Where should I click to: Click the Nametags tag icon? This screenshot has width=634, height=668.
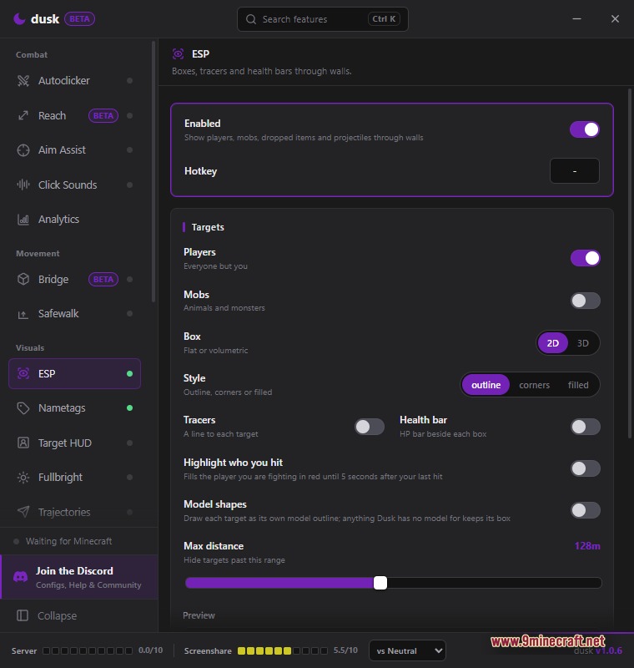pyautogui.click(x=23, y=408)
